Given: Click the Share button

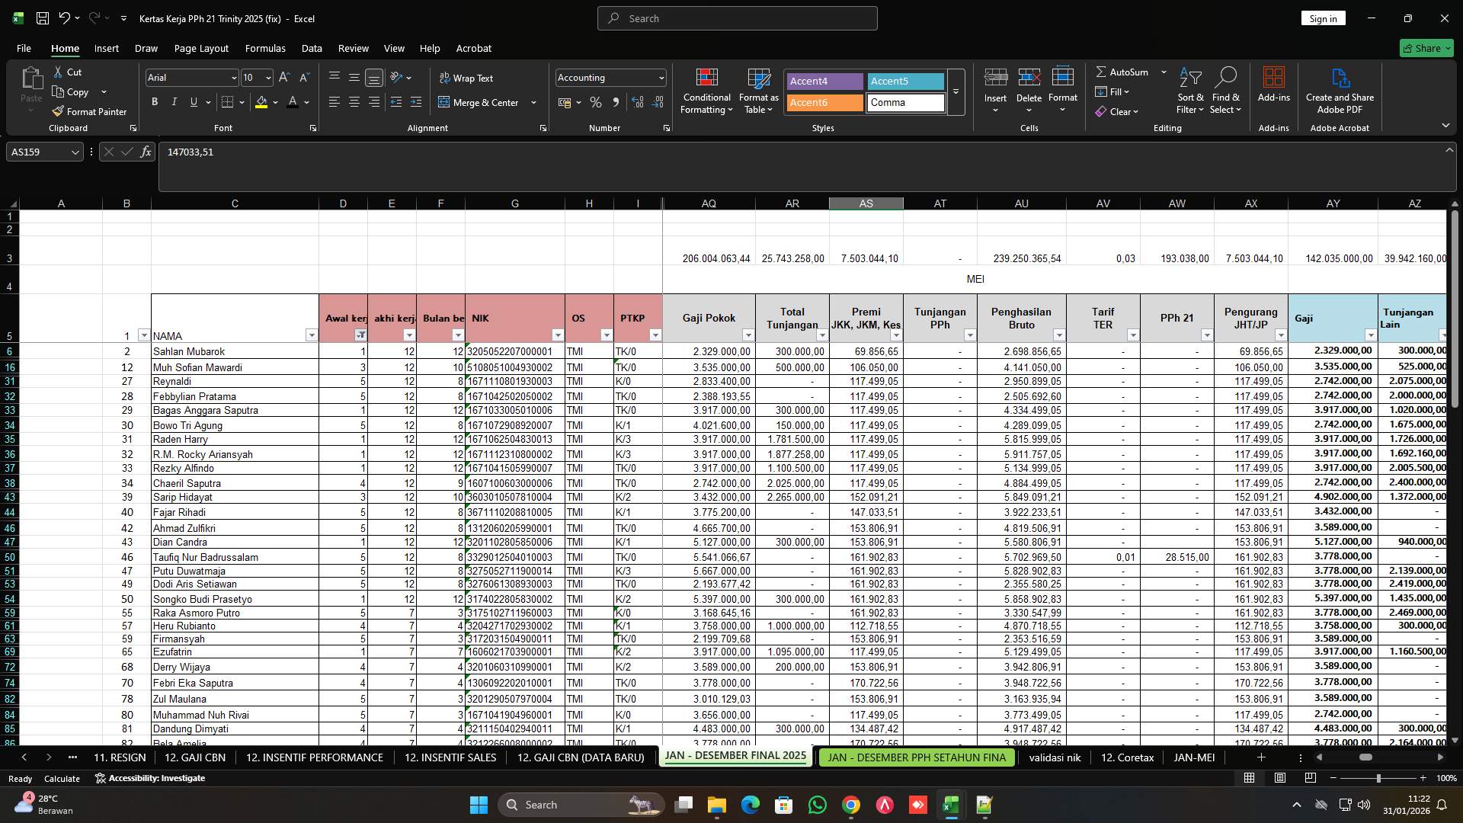Looking at the screenshot, I should tap(1426, 48).
